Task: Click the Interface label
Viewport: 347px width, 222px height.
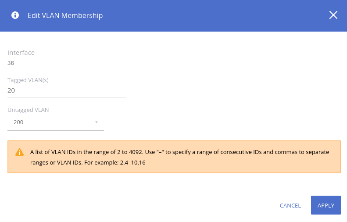Action: [21, 53]
